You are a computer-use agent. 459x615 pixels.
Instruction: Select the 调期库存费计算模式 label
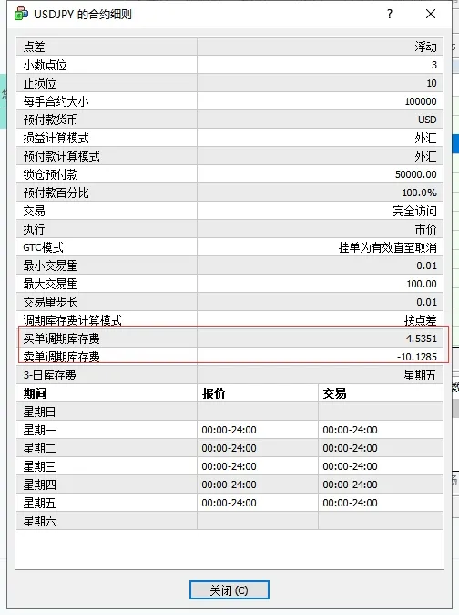point(72,320)
